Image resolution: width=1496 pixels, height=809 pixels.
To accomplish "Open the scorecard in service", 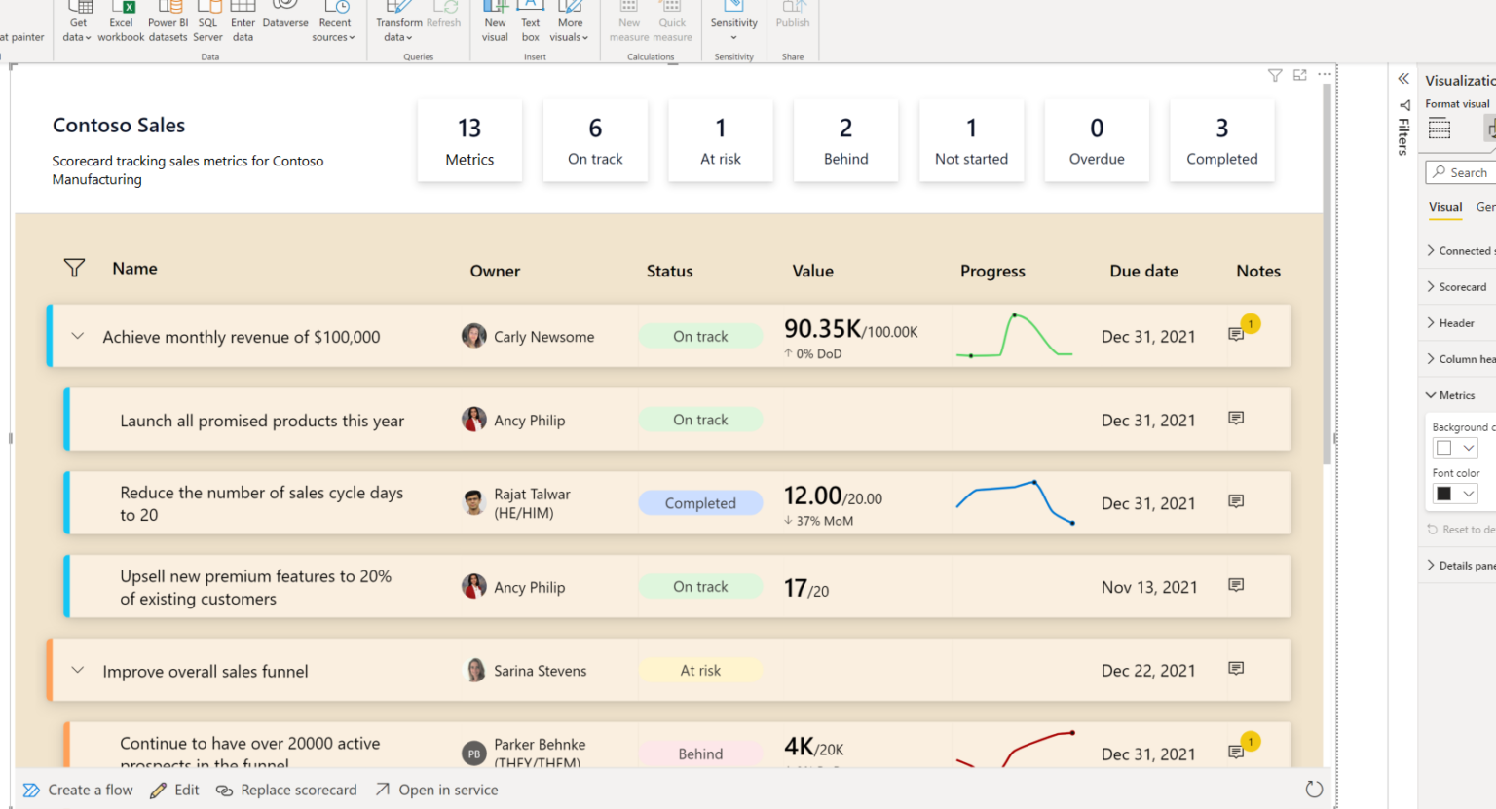I will (x=436, y=790).
